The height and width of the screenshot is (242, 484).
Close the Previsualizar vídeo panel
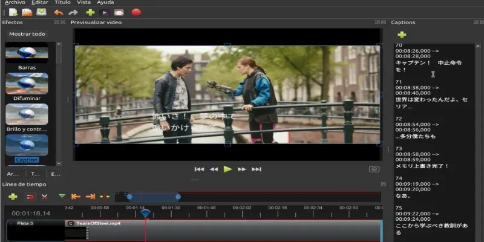384,22
